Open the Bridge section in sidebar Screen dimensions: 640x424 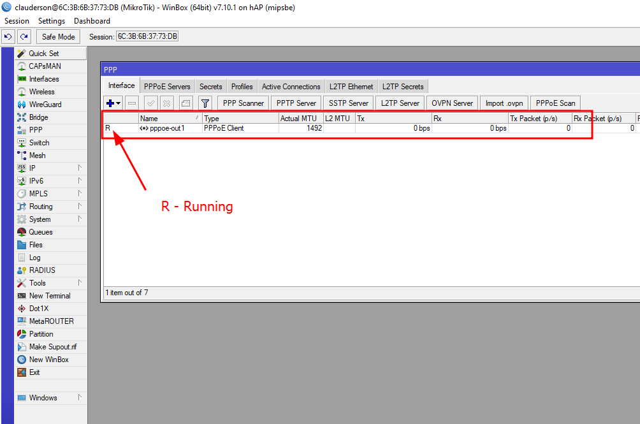[38, 117]
